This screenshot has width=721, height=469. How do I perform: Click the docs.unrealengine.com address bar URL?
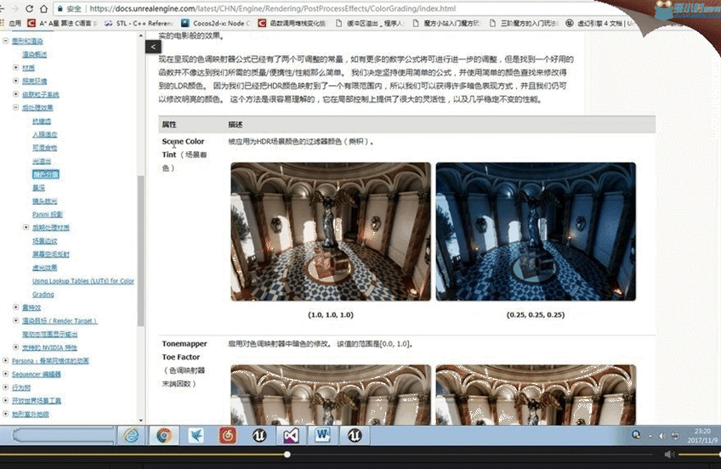click(x=273, y=8)
